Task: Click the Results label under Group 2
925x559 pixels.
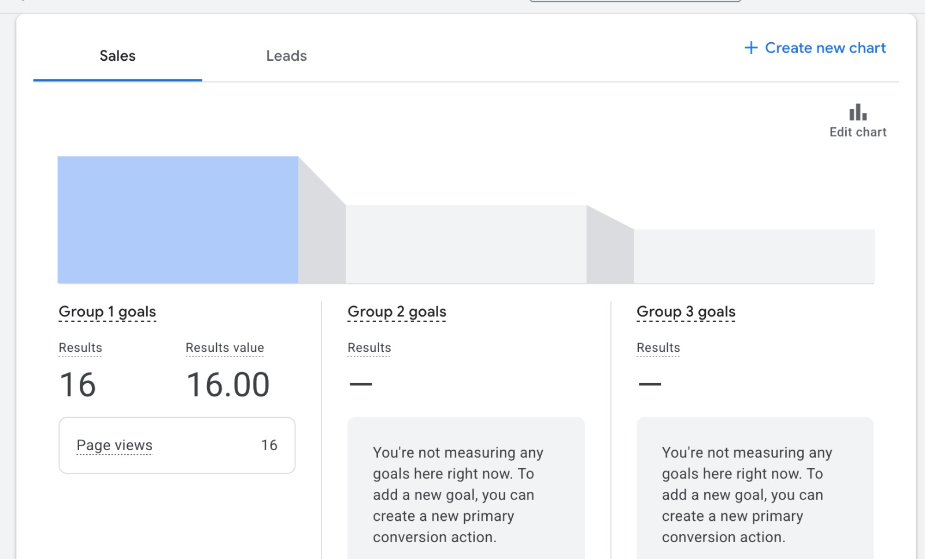Action: click(369, 348)
